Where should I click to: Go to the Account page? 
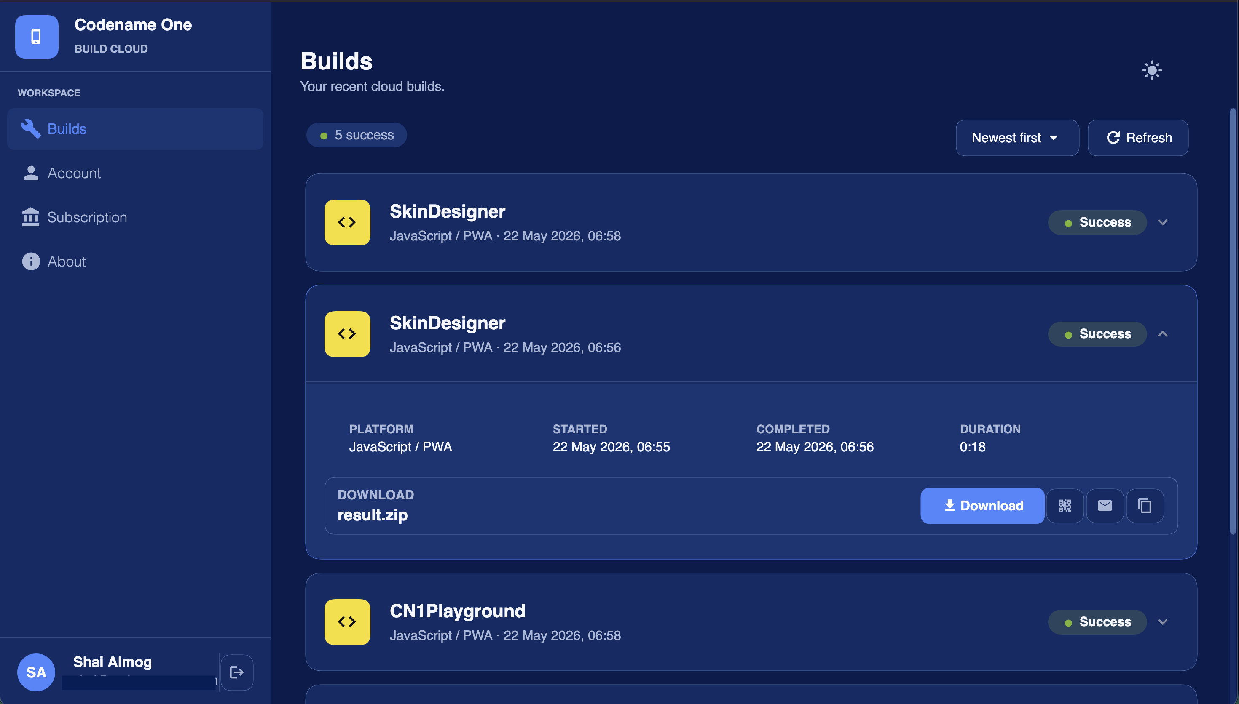[x=135, y=173]
